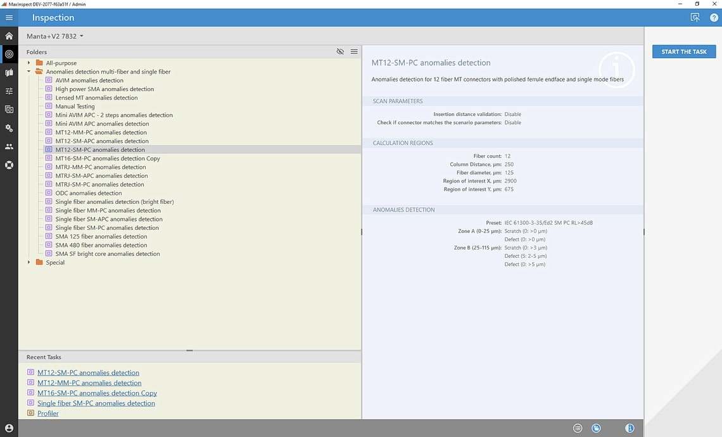The height and width of the screenshot is (437, 722).
Task: Open Folders panel list menu icon
Action: (x=354, y=51)
